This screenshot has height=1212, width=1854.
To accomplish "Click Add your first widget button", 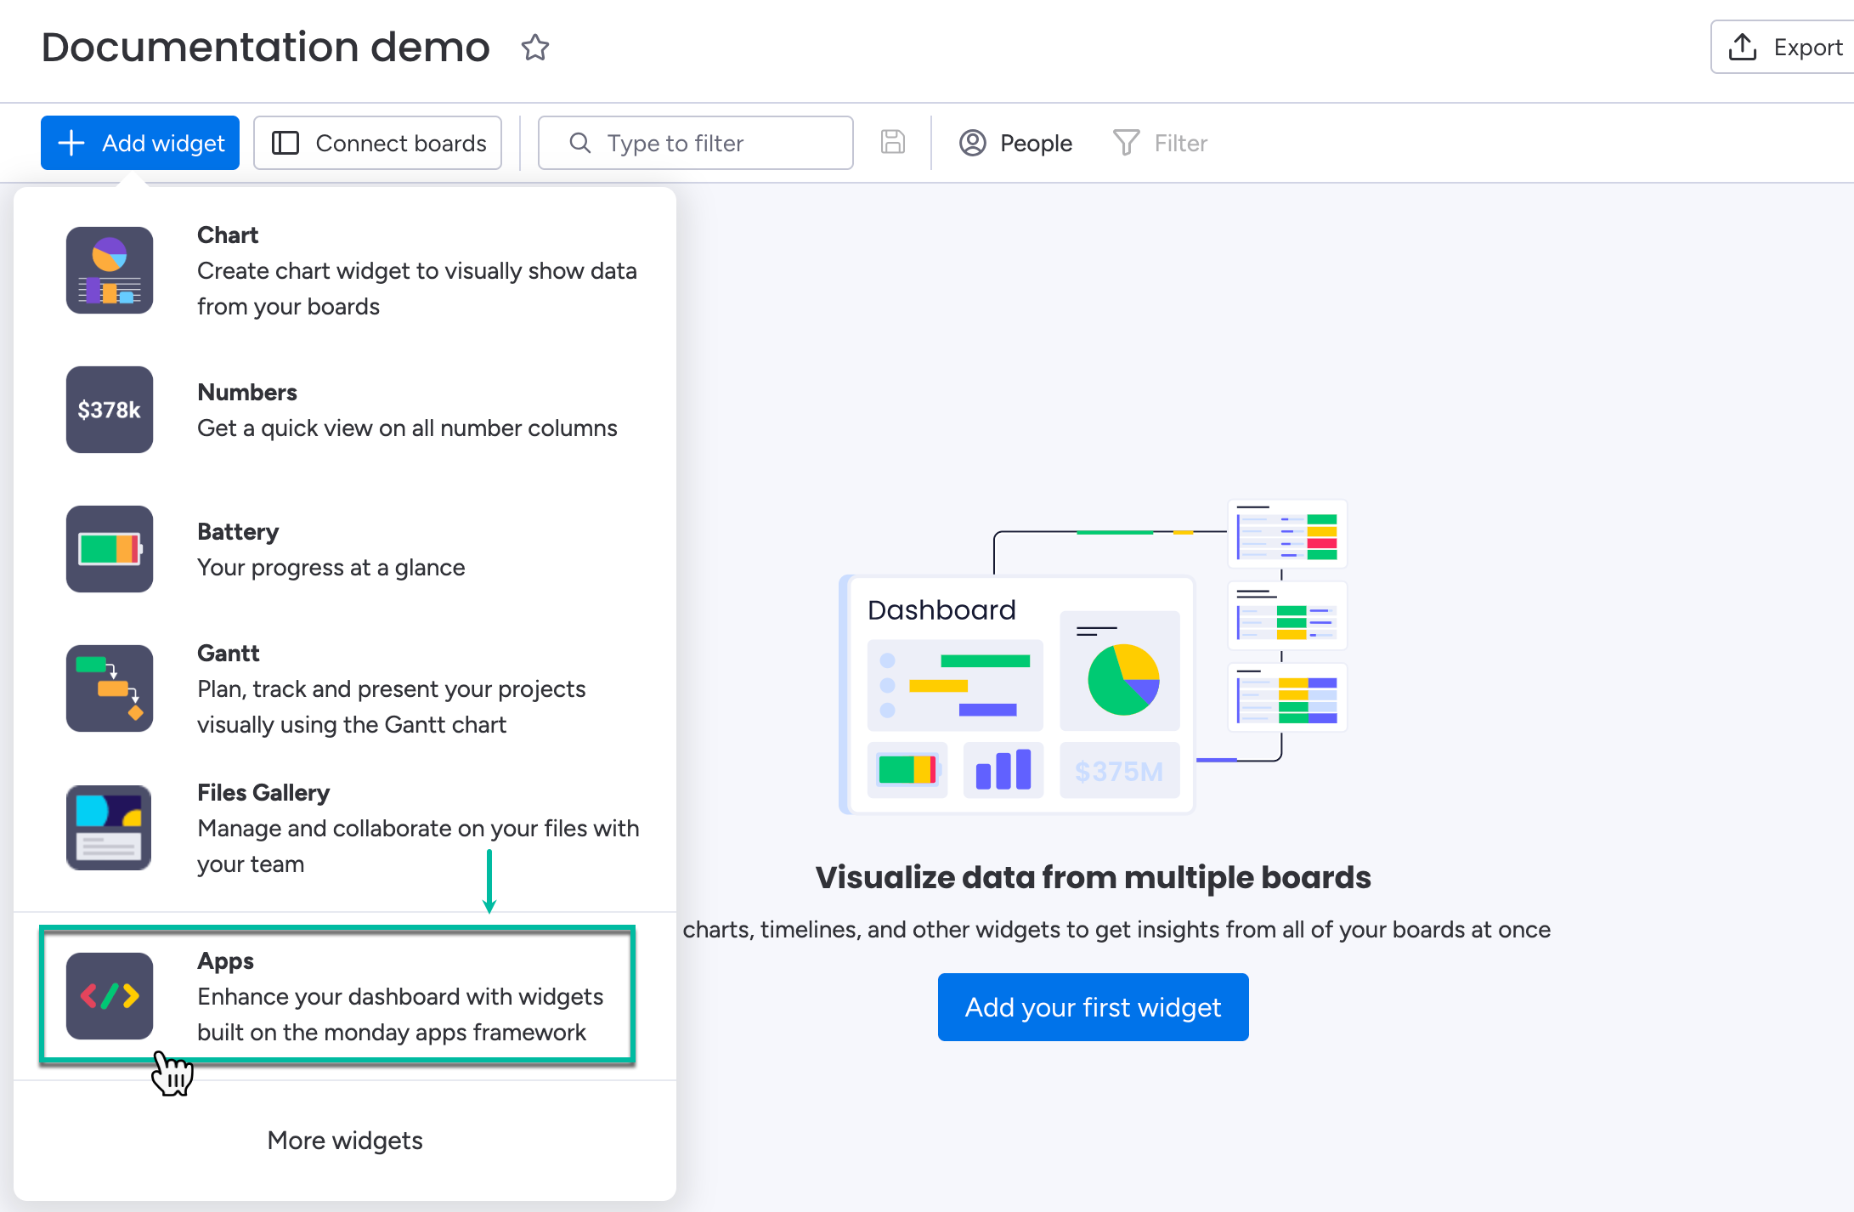I will point(1093,1007).
